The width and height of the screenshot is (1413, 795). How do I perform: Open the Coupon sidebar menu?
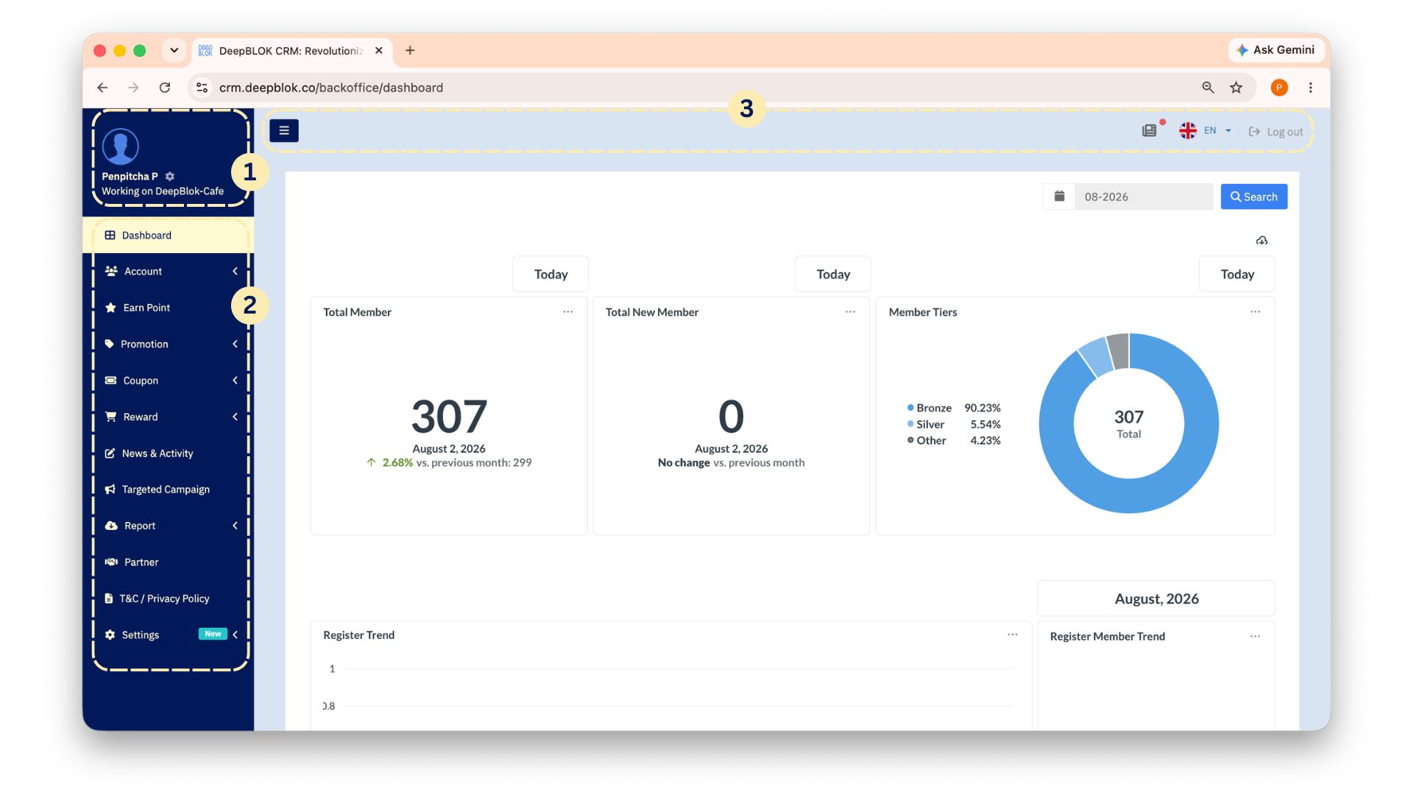(x=169, y=381)
